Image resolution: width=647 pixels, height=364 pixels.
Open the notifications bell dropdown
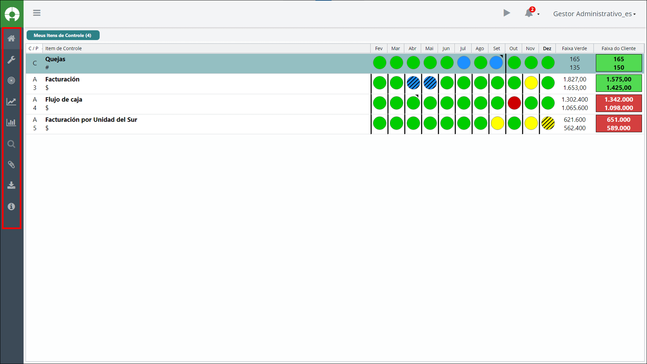pyautogui.click(x=531, y=13)
